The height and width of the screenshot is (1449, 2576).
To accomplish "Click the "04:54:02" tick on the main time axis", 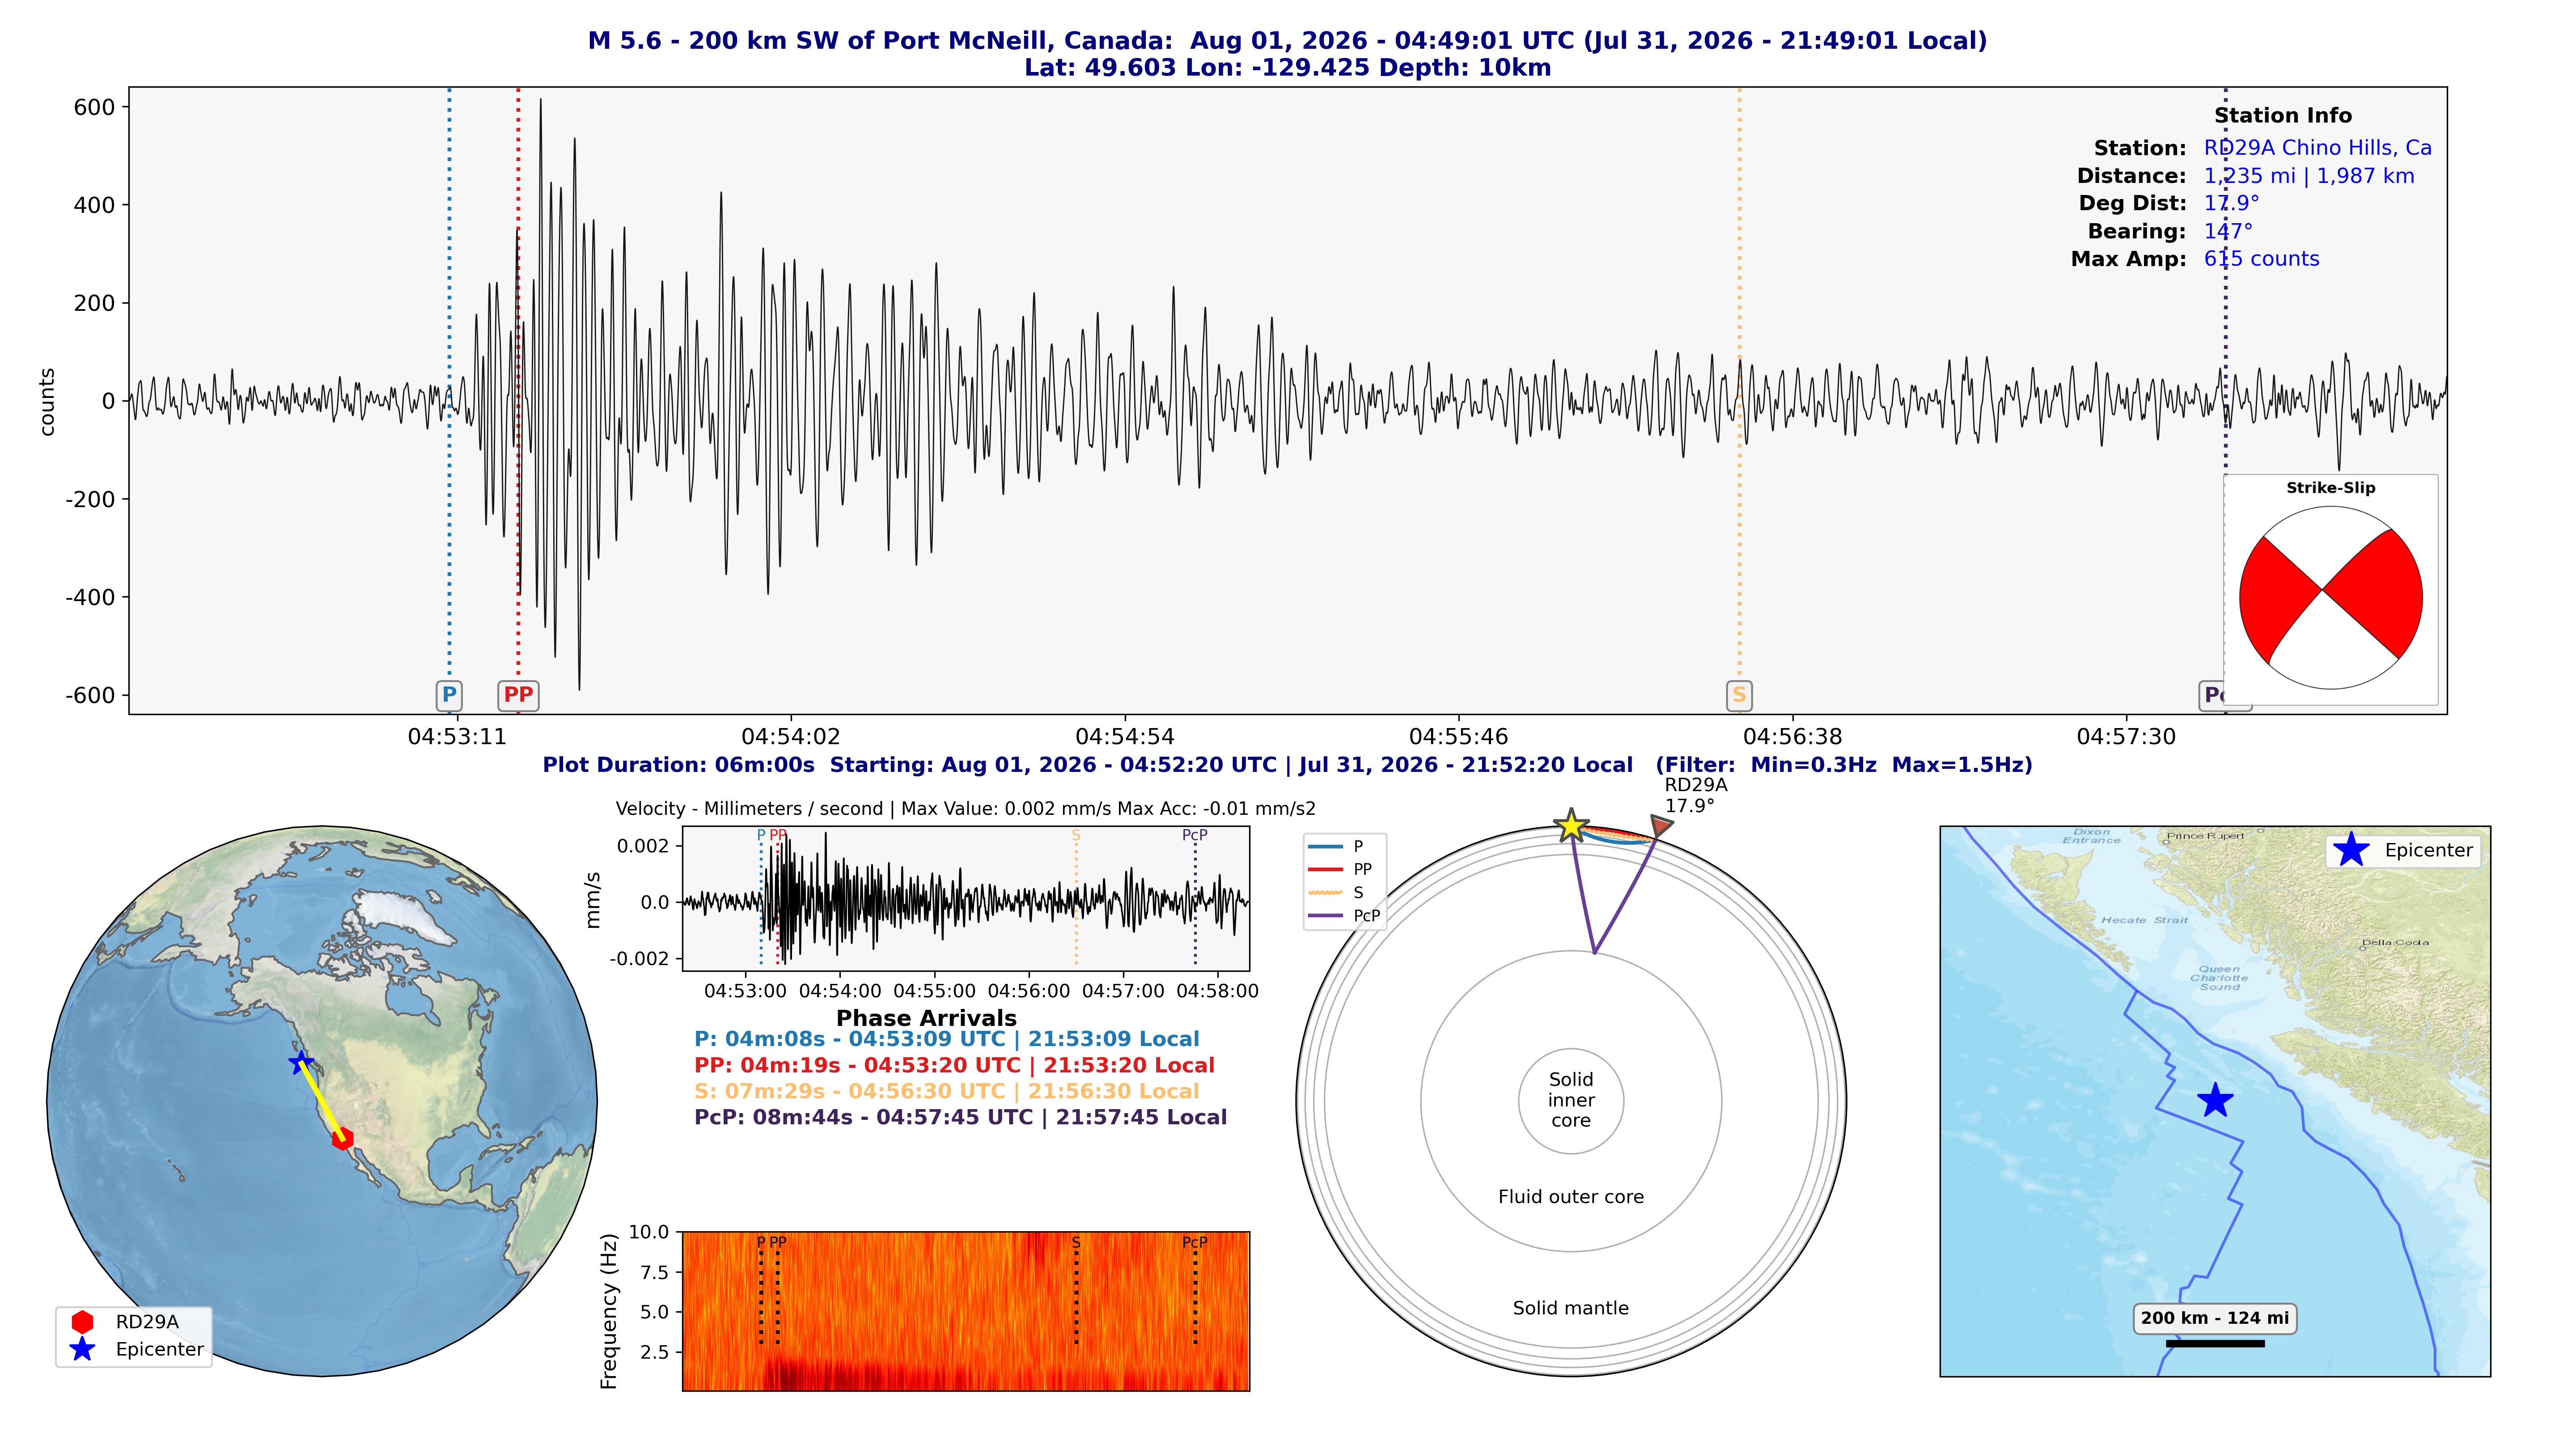I will [x=791, y=737].
